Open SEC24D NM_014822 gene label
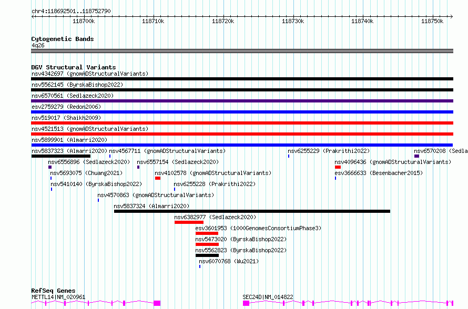Image resolution: width=468 pixels, height=309 pixels. click(x=268, y=297)
